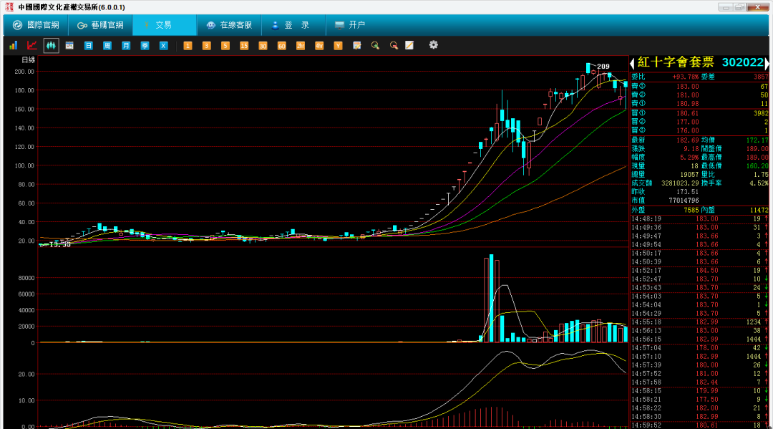Open the 國際官網 tab
The width and height of the screenshot is (773, 429).
pos(36,24)
